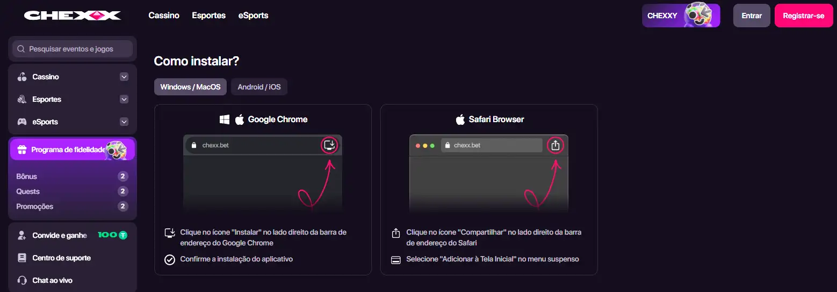
Task: Click the Windows logo icon in Google Chrome card
Action: (225, 119)
